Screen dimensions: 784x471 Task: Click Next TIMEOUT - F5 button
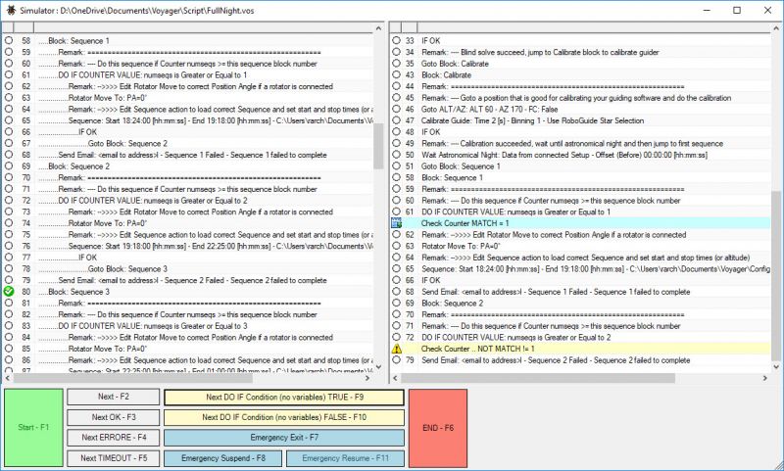113,457
